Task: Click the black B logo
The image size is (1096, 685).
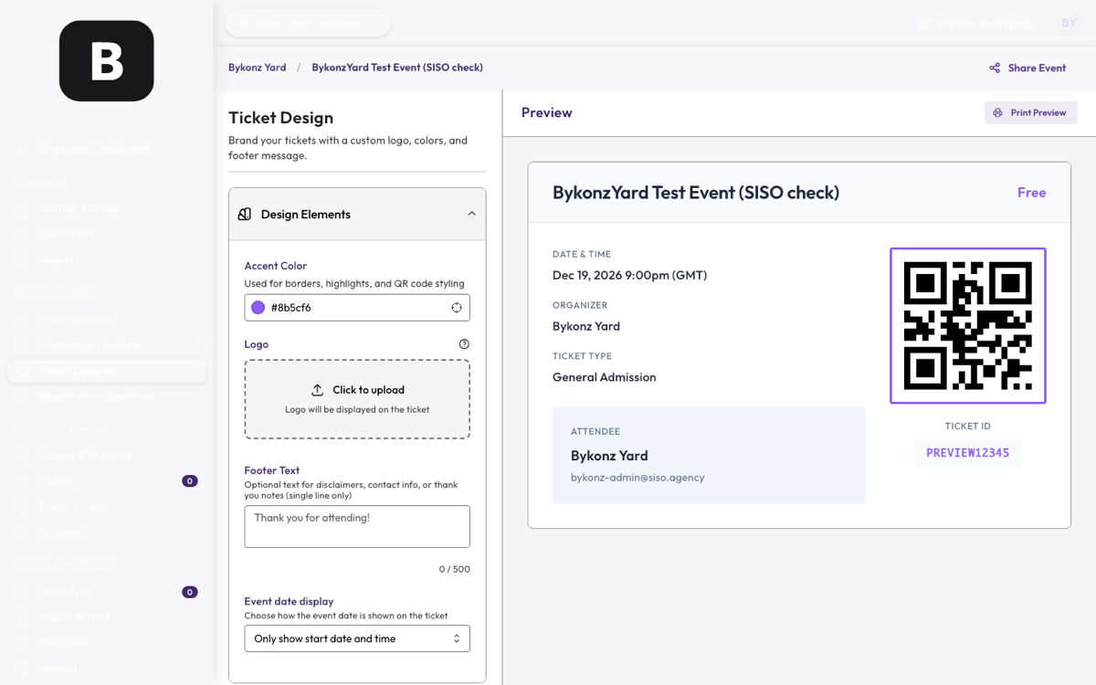Action: pos(106,61)
